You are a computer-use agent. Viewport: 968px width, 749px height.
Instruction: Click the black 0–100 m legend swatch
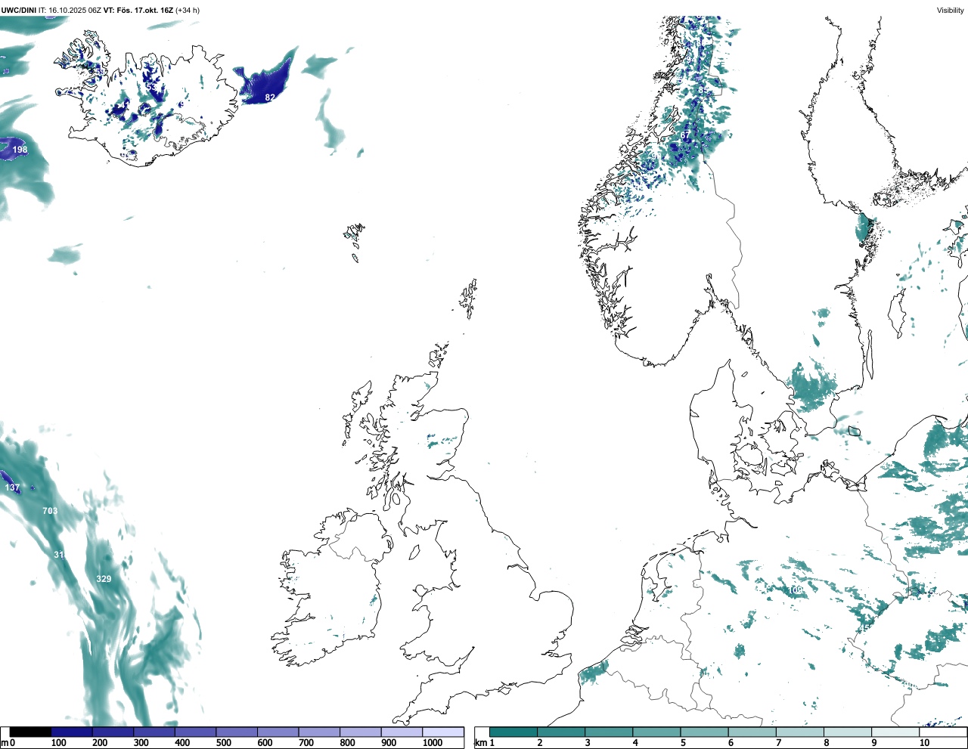point(30,732)
